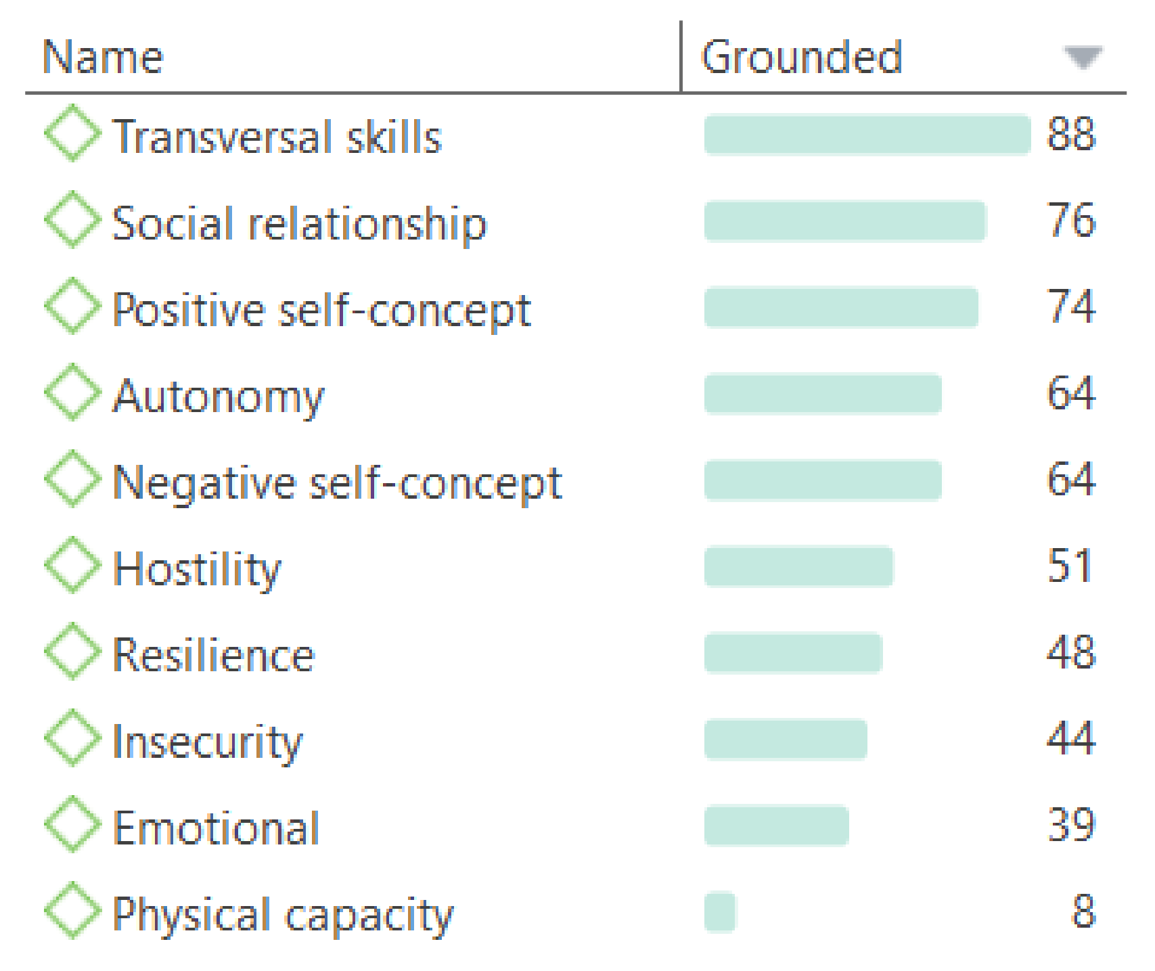Click the Emotional code diamond icon
Screen dimensions: 1155x971
(72, 825)
